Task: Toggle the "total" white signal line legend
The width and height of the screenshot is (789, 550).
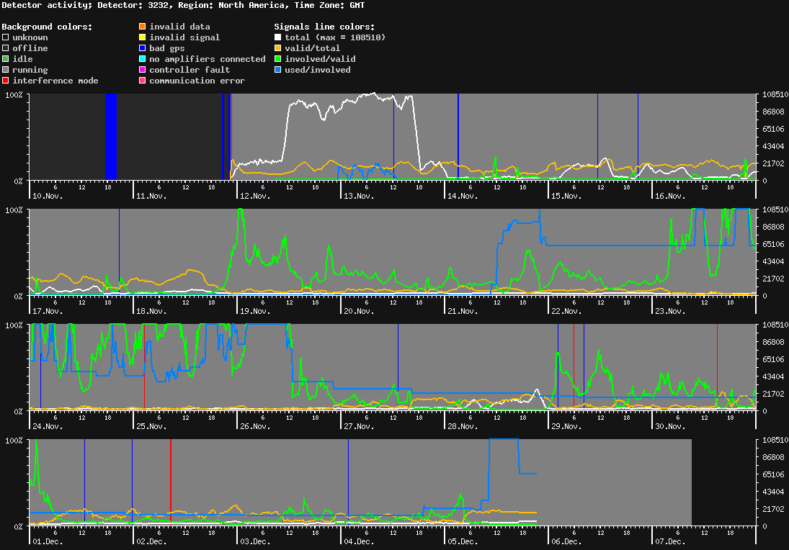Action: click(x=276, y=37)
